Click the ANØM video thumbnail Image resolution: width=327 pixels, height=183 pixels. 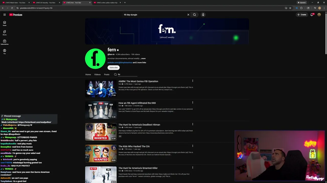coord(101,88)
